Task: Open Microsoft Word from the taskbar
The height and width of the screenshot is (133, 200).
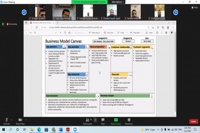Action: [x=60, y=129]
